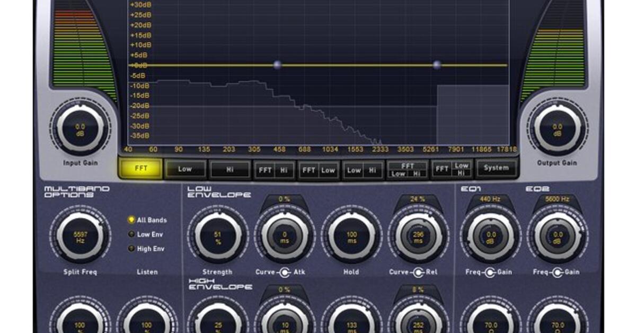Click the Low display button
The image size is (636, 333).
(185, 169)
